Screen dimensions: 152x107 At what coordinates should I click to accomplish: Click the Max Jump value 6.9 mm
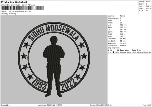click(x=123, y=43)
